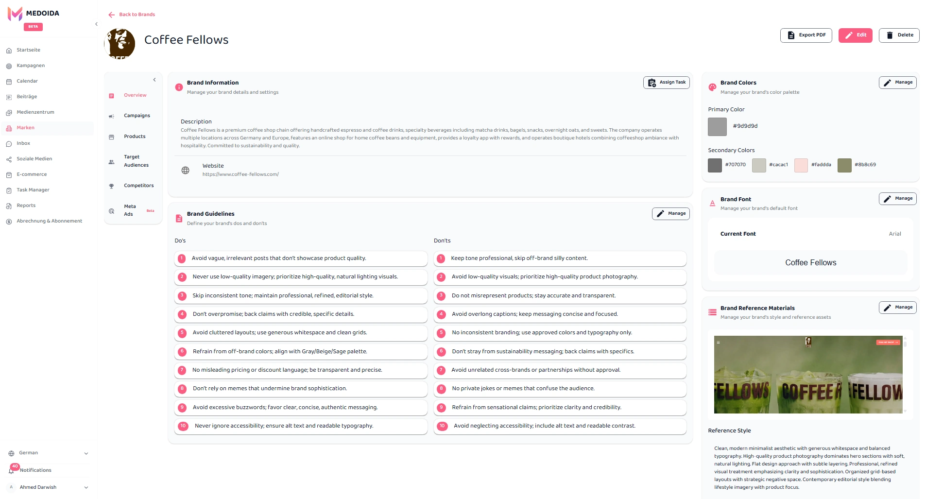This screenshot has height=499, width=926.
Task: Click the #8b8c69 olive color swatch
Action: [844, 165]
